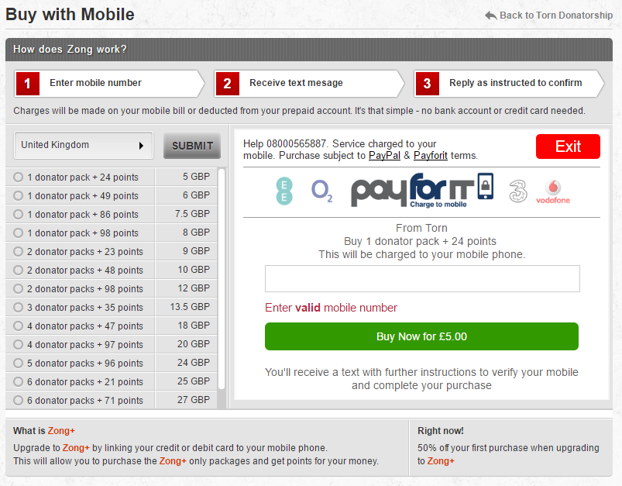Click the 27 GBP price cell
This screenshot has height=486, width=622.
click(x=186, y=400)
